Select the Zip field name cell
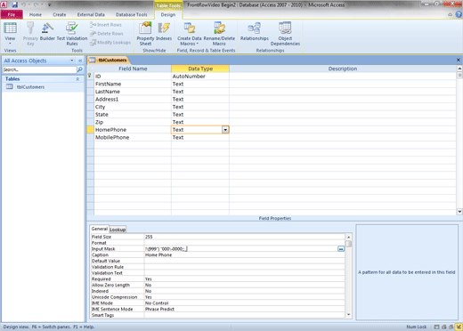 click(133, 122)
